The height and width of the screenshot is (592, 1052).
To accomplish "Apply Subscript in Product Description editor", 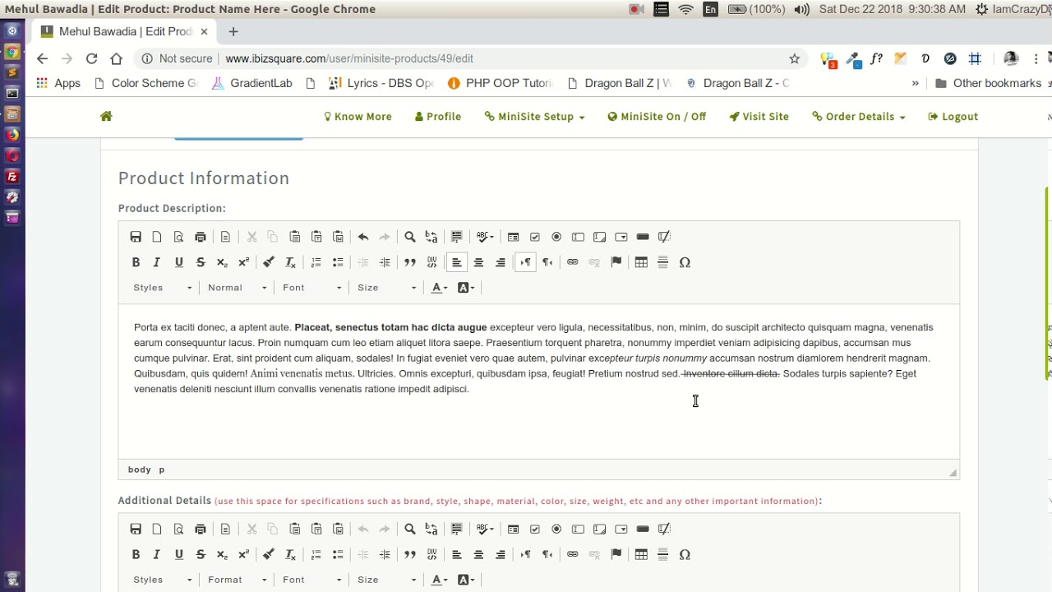I will tap(222, 262).
